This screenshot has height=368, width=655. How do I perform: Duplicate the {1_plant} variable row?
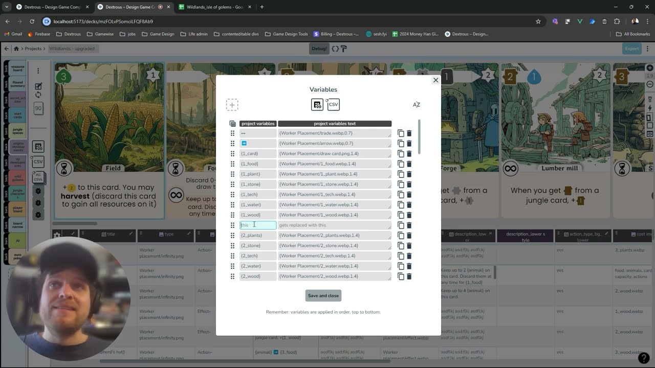[401, 174]
